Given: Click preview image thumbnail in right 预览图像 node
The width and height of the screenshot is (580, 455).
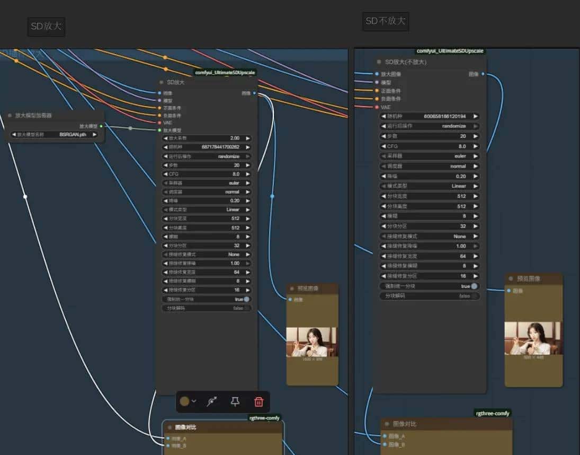Looking at the screenshot, I should click(x=533, y=338).
